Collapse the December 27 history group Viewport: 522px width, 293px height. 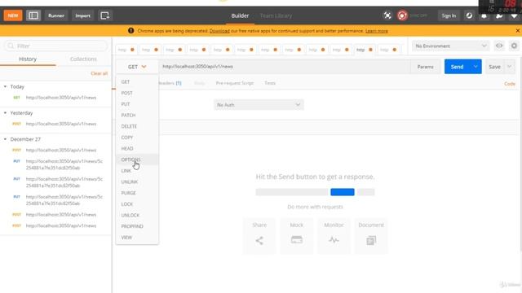(6, 139)
